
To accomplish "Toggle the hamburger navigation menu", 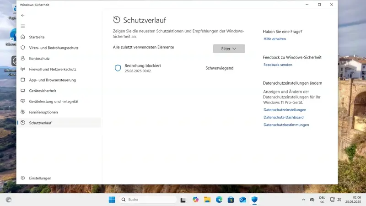I will (22, 26).
